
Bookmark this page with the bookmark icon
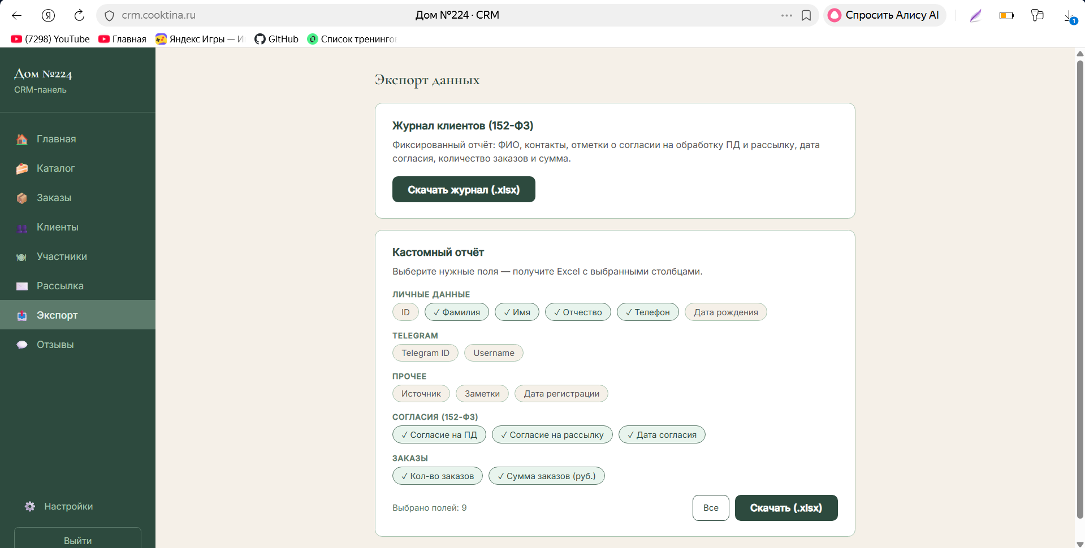pos(806,15)
